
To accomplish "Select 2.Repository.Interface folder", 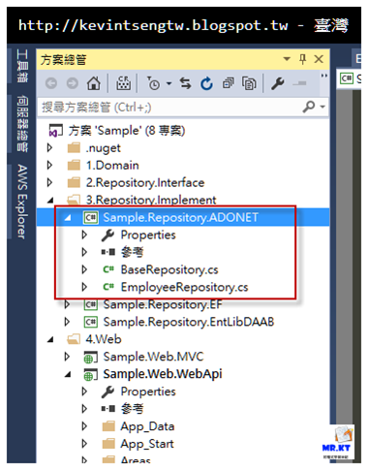I will [x=145, y=183].
